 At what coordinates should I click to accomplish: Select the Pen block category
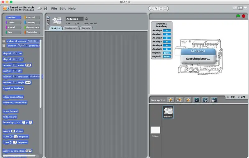(13, 32)
